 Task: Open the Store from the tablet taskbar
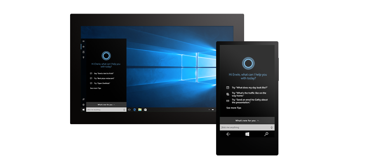click(x=145, y=110)
